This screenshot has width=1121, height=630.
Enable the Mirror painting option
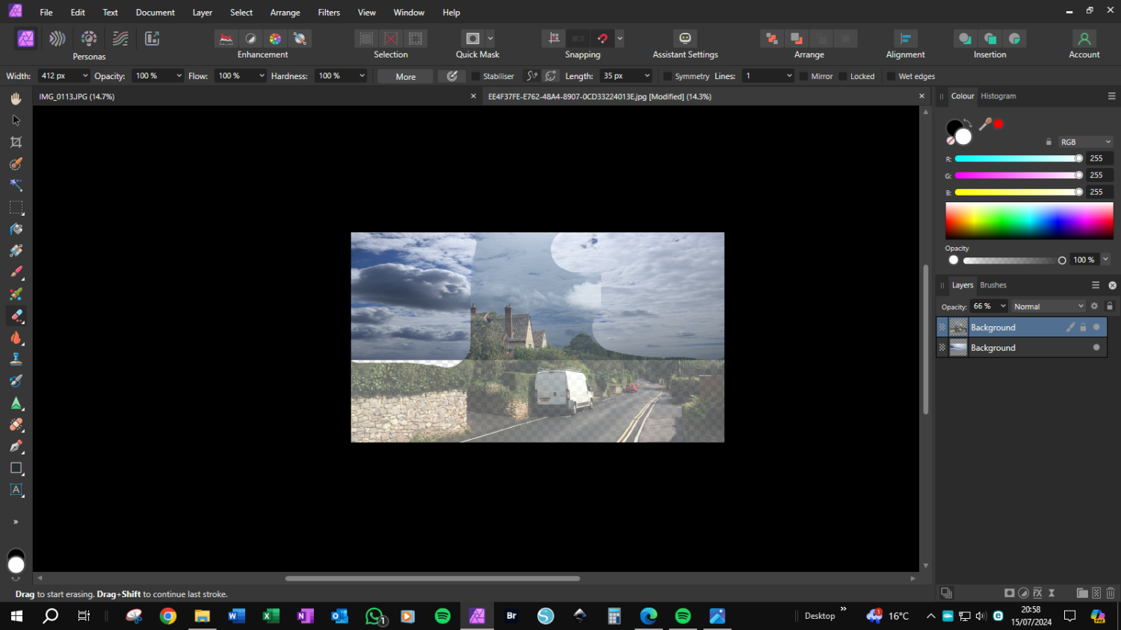(804, 75)
